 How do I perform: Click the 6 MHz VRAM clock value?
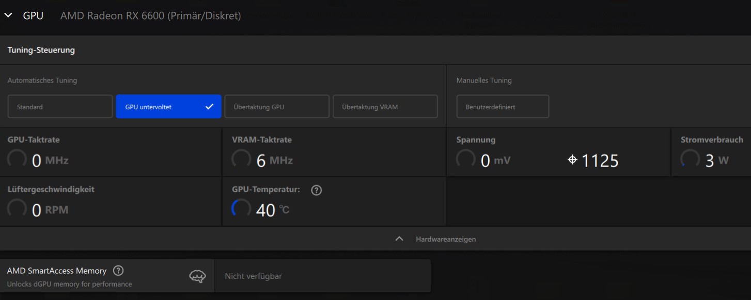click(x=275, y=161)
